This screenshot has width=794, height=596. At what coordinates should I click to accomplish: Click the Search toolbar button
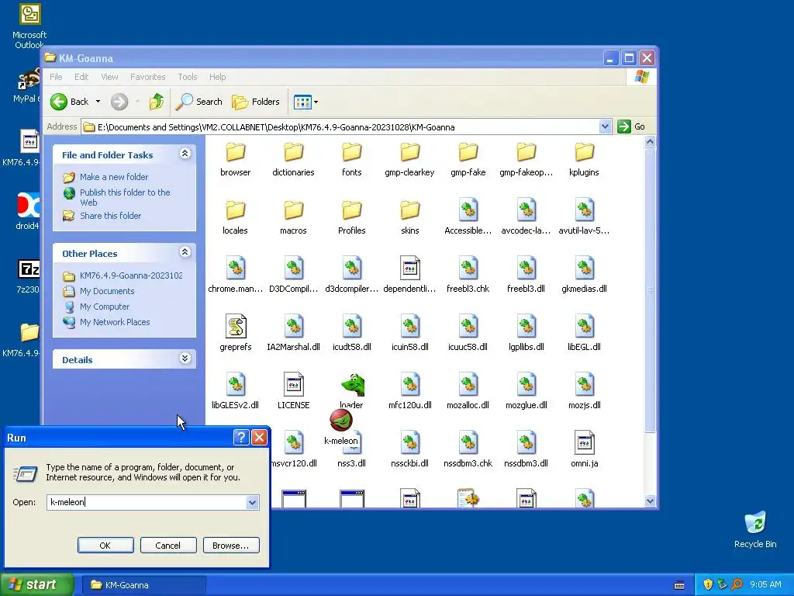tap(199, 102)
